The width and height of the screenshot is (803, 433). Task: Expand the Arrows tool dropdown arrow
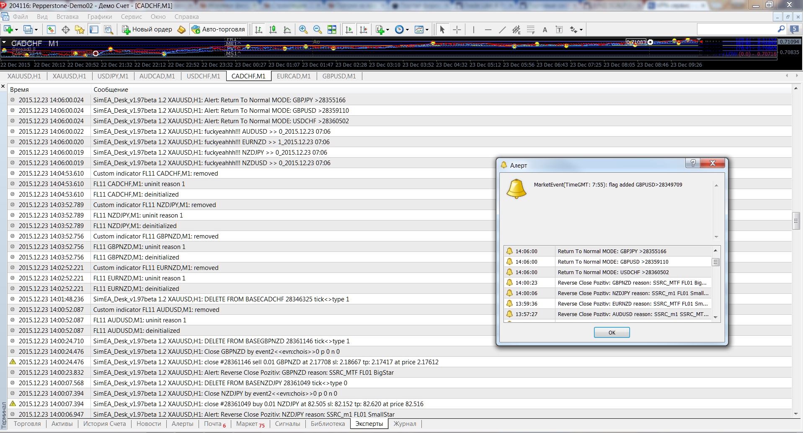(x=581, y=29)
